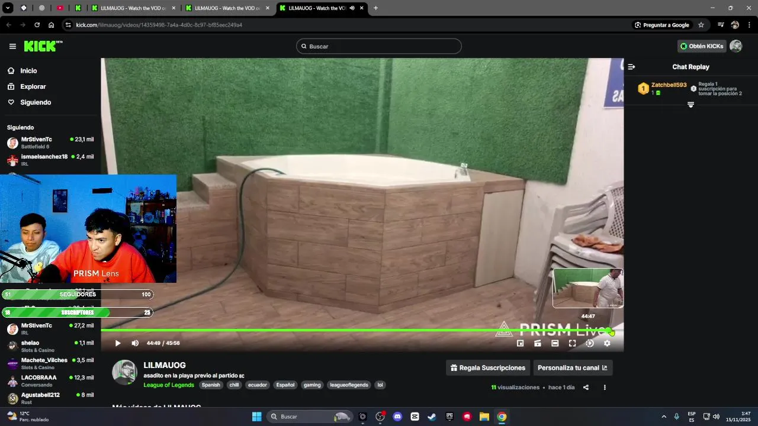This screenshot has width=758, height=426.
Task: Toggle theater mode in video player
Action: click(555, 343)
